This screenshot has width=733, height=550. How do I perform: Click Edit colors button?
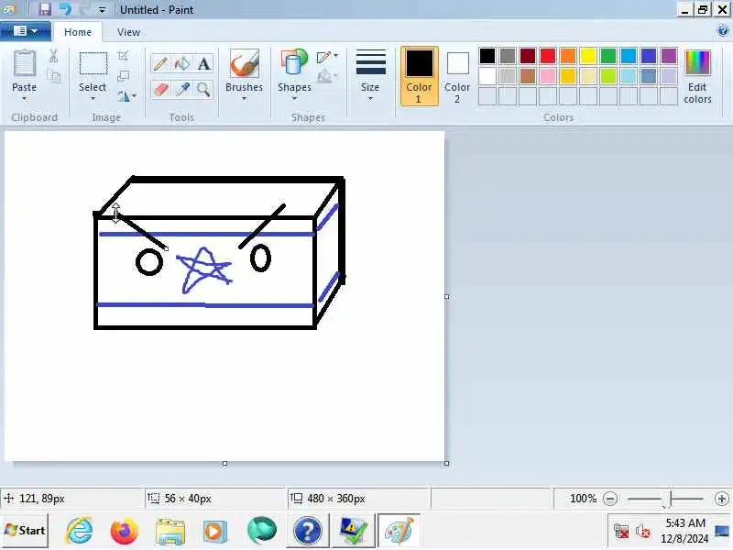click(697, 76)
